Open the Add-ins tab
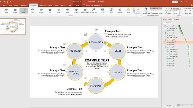The height and width of the screenshot is (108, 193). pyautogui.click(x=63, y=5)
